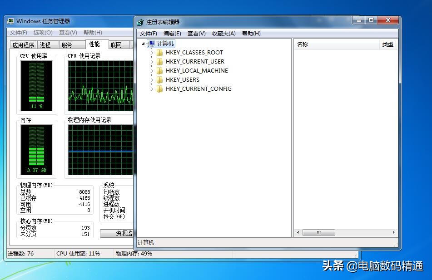Select the HKEY_LOCAL_MACHINE text label

(197, 71)
